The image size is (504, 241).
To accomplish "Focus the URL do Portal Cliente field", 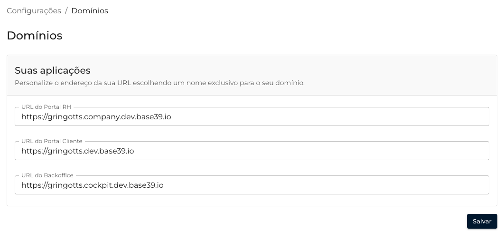I will pyautogui.click(x=252, y=151).
